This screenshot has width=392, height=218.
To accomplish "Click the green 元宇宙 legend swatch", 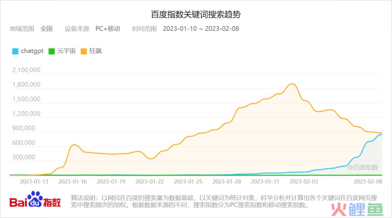I will pyautogui.click(x=52, y=51).
